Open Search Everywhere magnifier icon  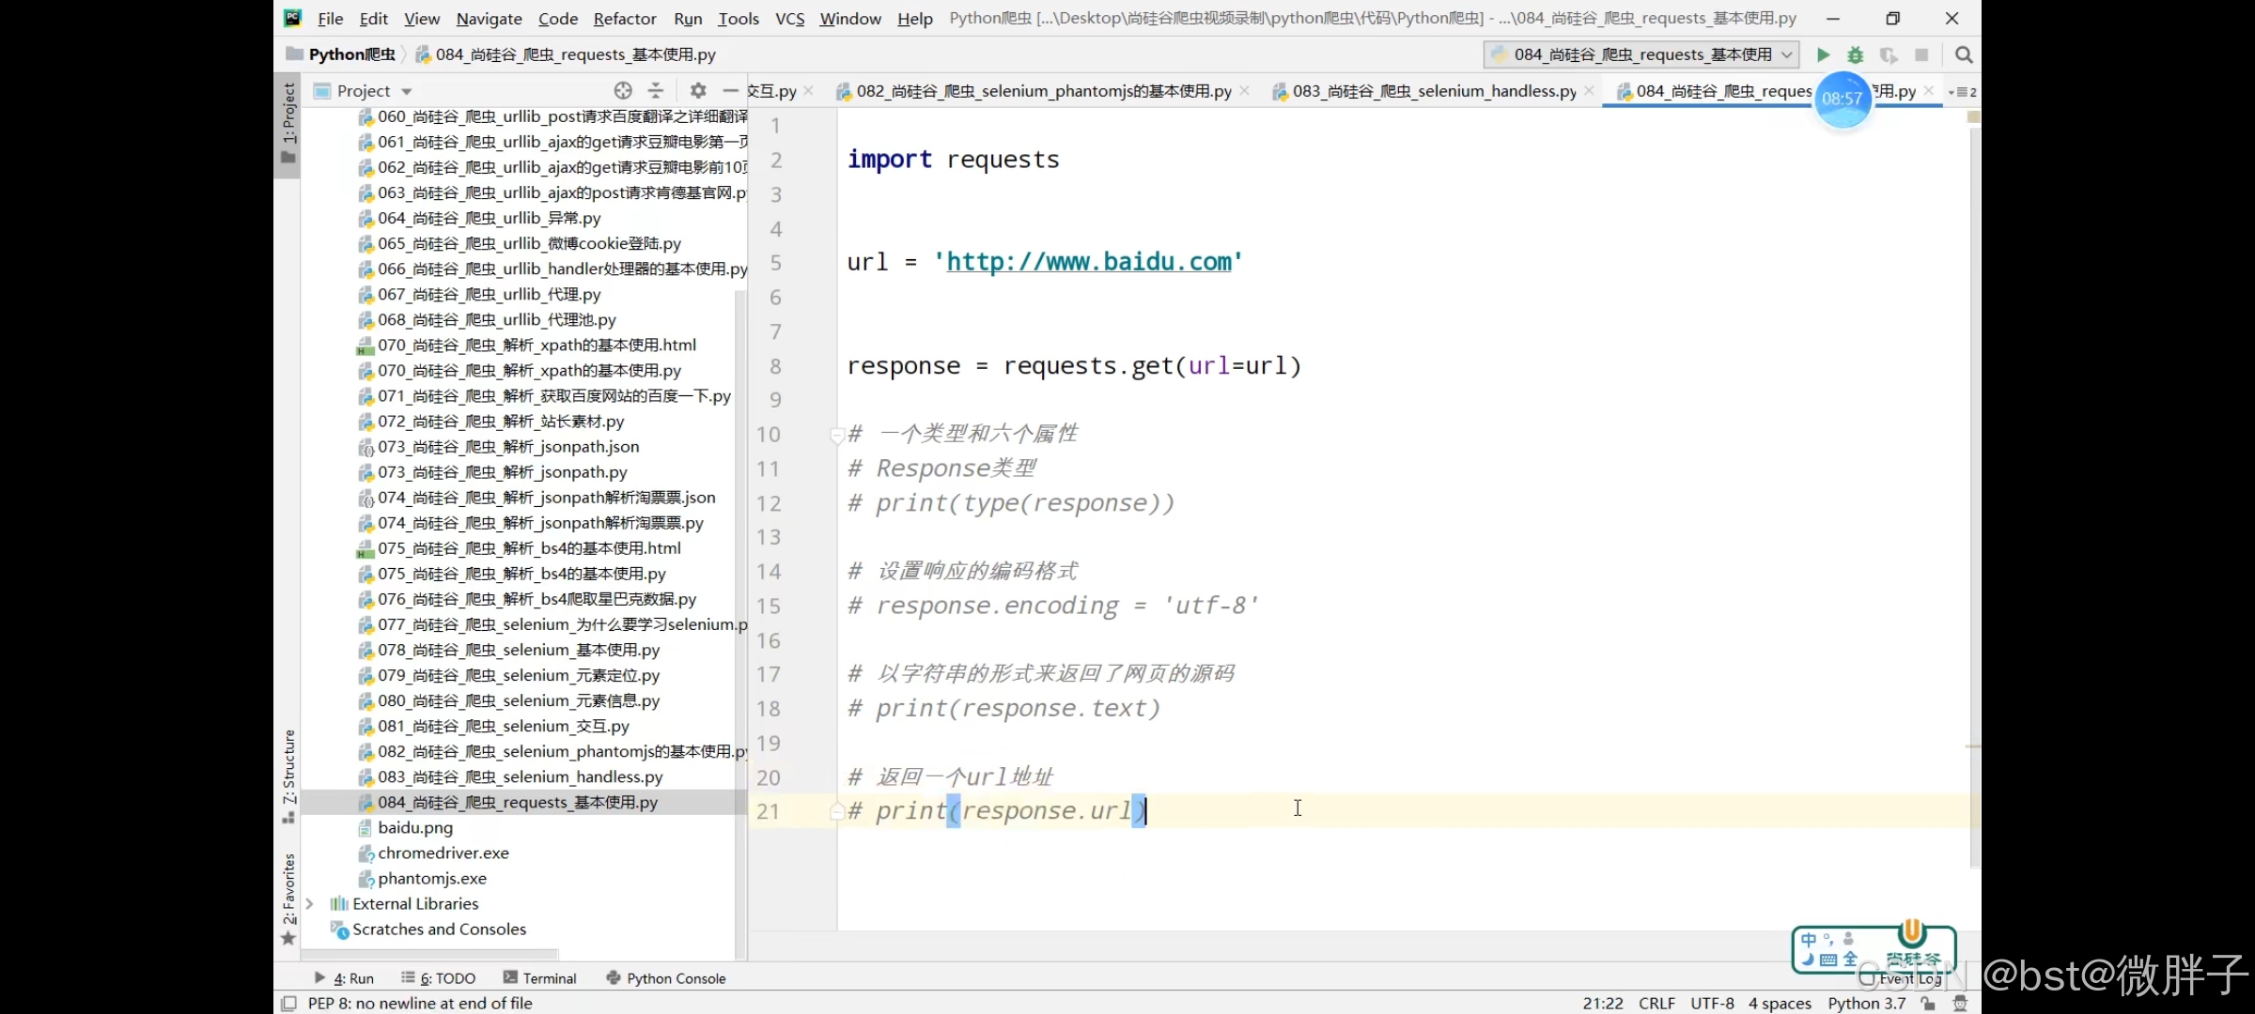tap(1964, 54)
